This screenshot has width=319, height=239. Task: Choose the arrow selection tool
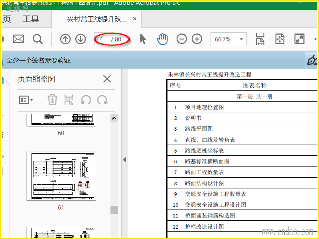coord(143,39)
